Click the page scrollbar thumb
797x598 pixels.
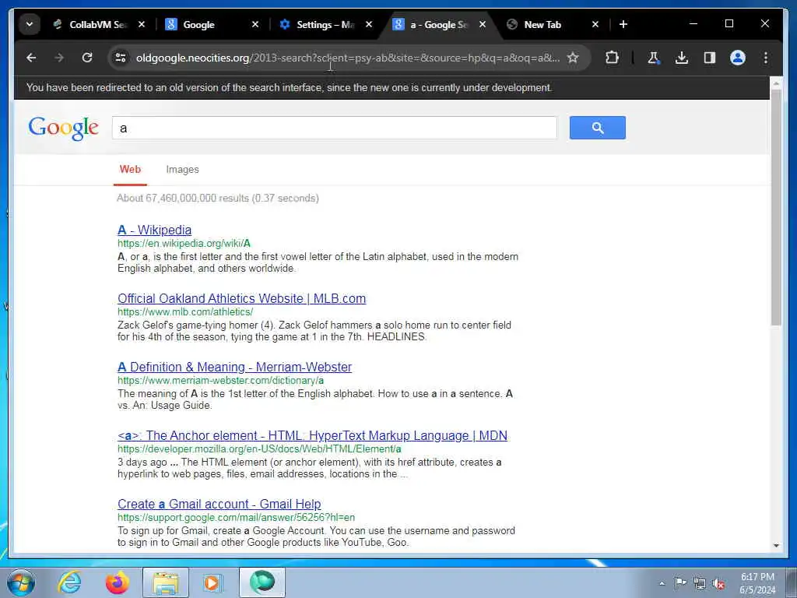[776, 207]
